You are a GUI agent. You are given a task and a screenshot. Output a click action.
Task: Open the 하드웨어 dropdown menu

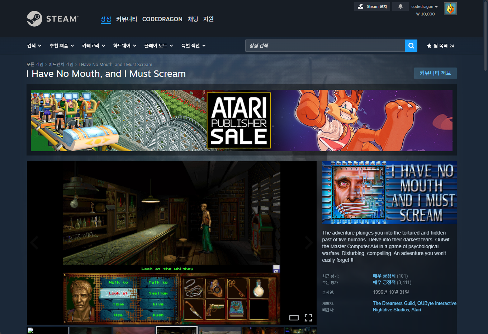pyautogui.click(x=125, y=46)
